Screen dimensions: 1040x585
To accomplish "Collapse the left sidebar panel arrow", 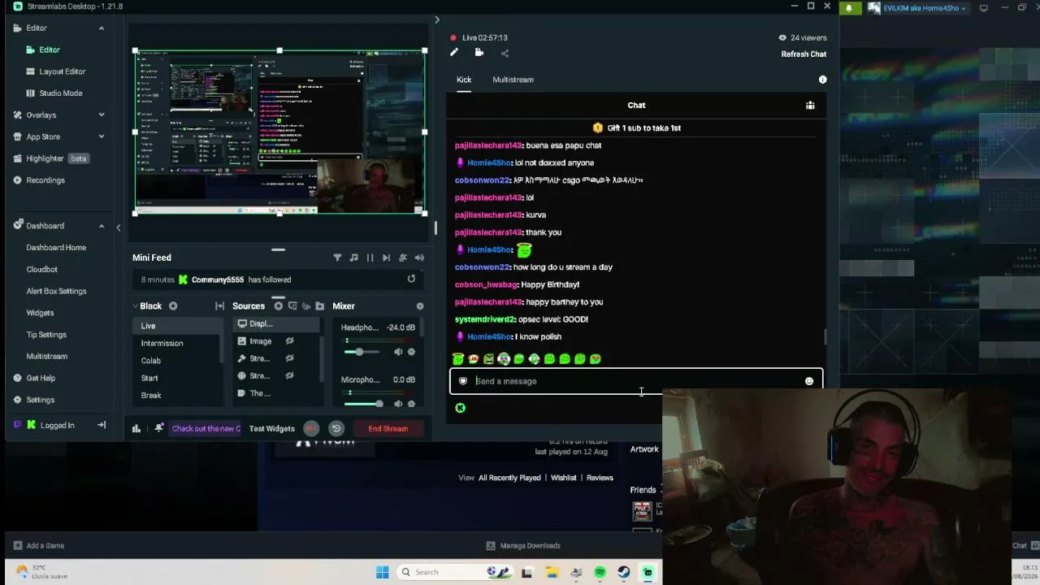I will 119,227.
